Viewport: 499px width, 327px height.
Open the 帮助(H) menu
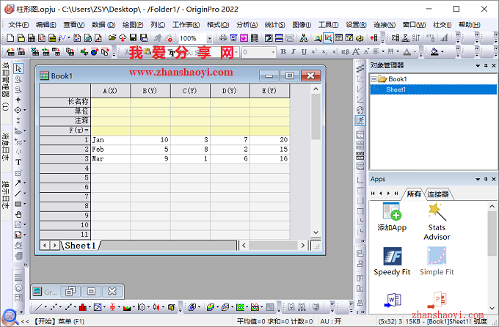coord(469,25)
